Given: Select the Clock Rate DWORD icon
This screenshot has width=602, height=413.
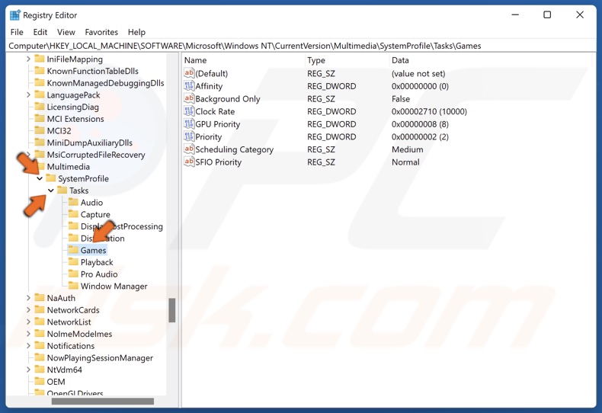Looking at the screenshot, I should coord(189,111).
